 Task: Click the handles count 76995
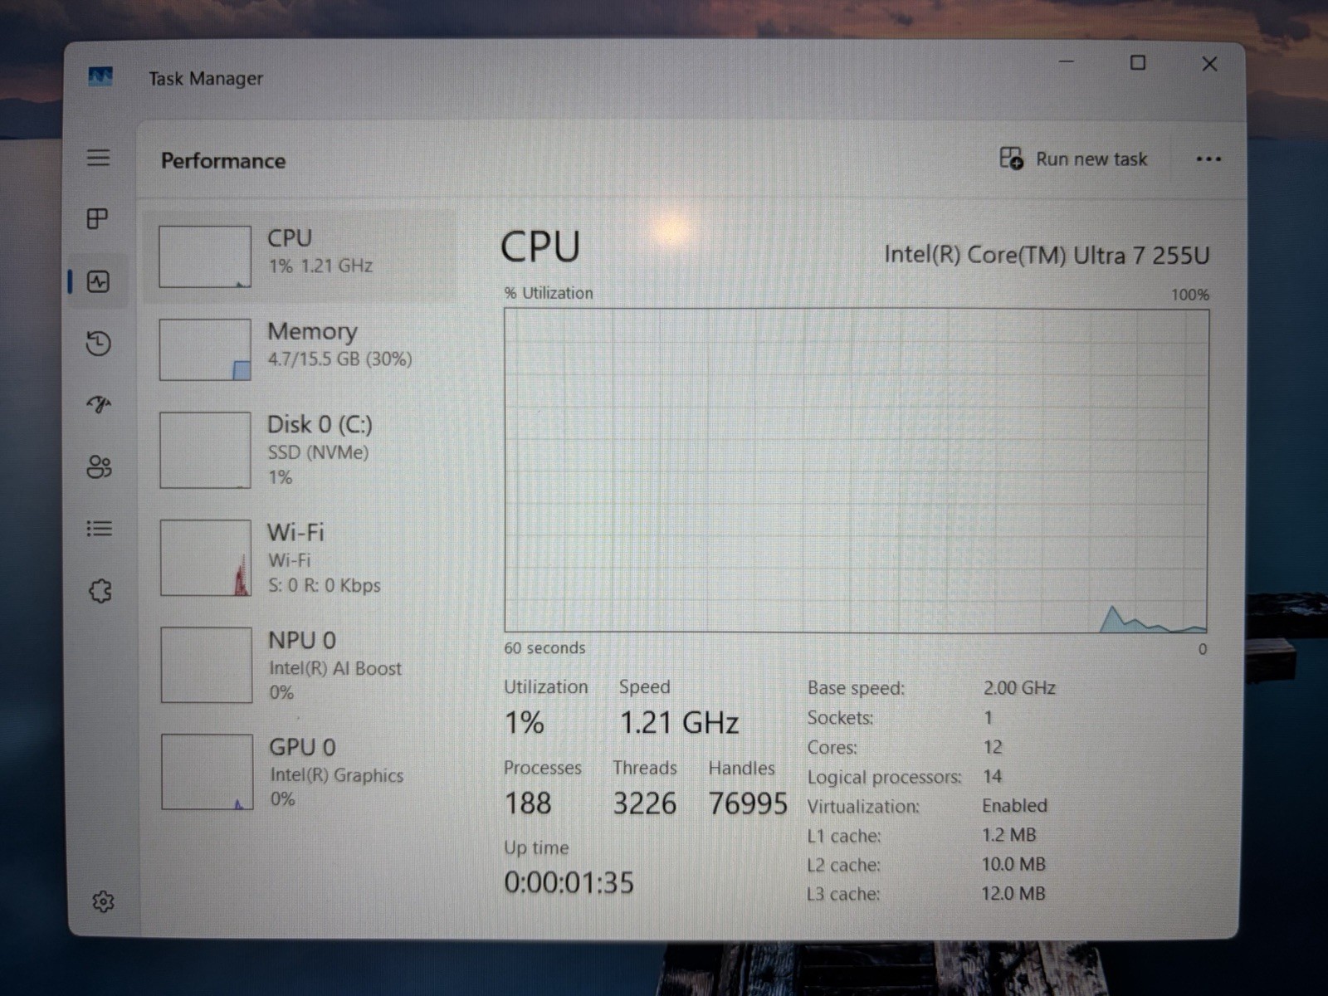748,803
